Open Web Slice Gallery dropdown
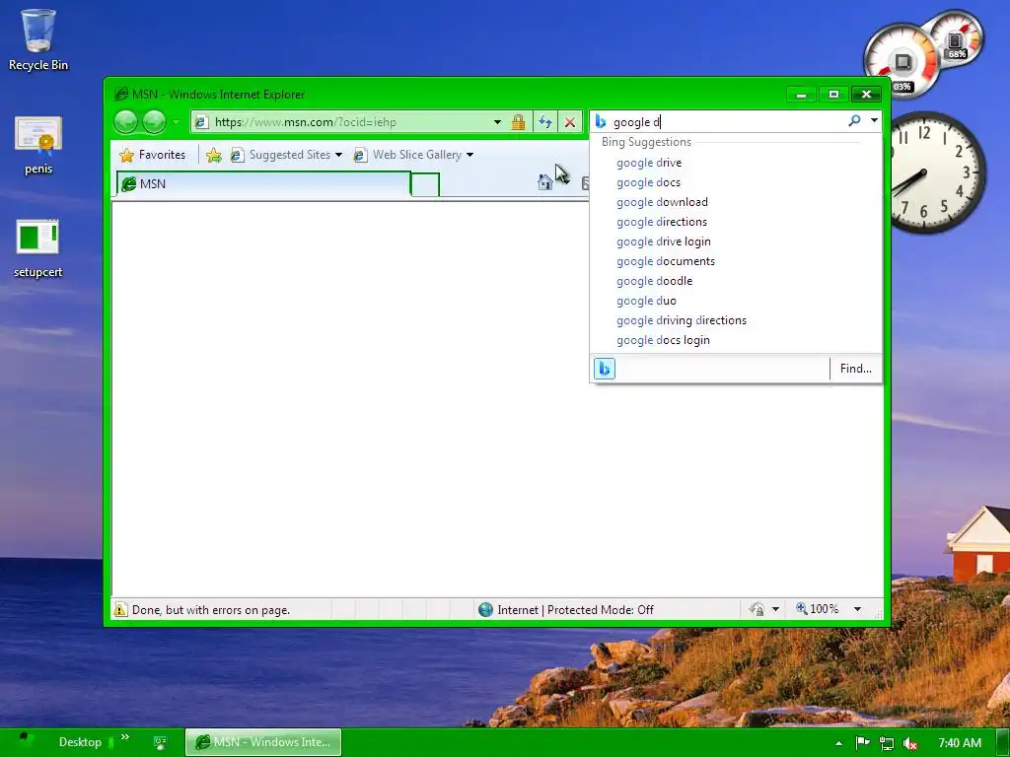This screenshot has height=757, width=1010. [413, 155]
